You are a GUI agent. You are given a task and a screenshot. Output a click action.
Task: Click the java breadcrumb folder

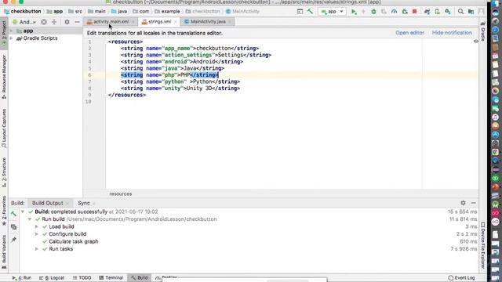tap(118, 12)
